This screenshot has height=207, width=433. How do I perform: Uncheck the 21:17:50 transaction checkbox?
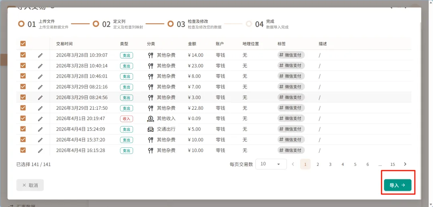click(23, 108)
